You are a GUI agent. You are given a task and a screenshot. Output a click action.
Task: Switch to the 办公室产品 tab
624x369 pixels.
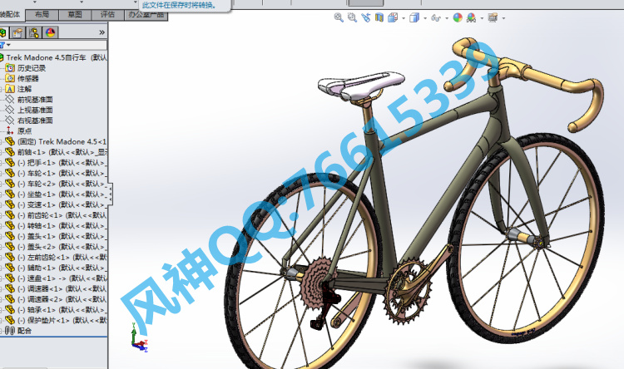click(x=146, y=15)
